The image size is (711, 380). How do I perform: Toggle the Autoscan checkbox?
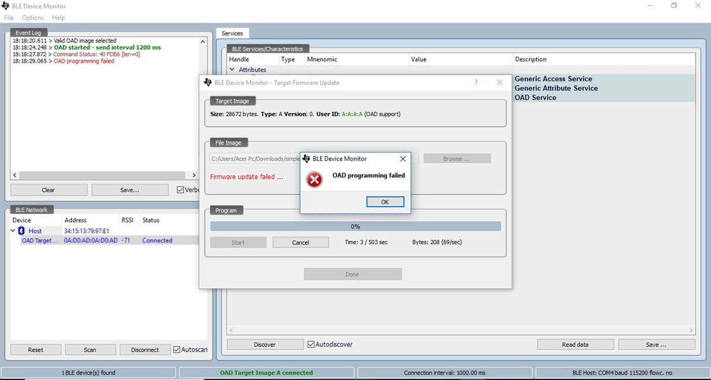click(177, 349)
